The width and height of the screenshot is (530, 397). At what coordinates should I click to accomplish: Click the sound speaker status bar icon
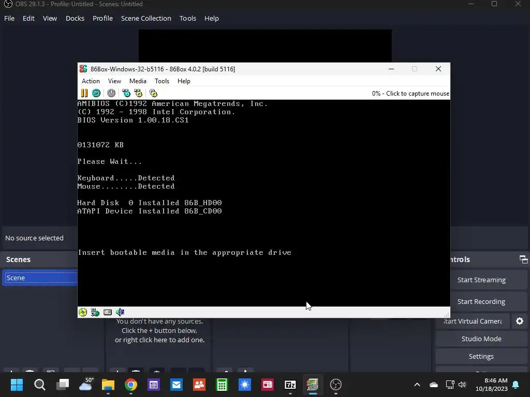(x=120, y=312)
